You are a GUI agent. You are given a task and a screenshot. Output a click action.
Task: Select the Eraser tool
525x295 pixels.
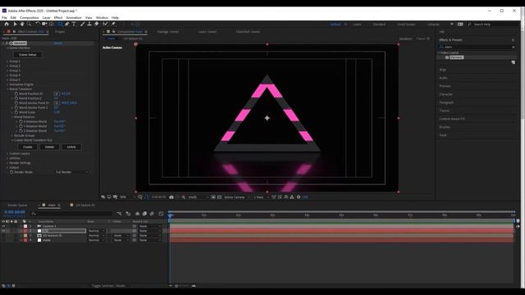pos(97,24)
